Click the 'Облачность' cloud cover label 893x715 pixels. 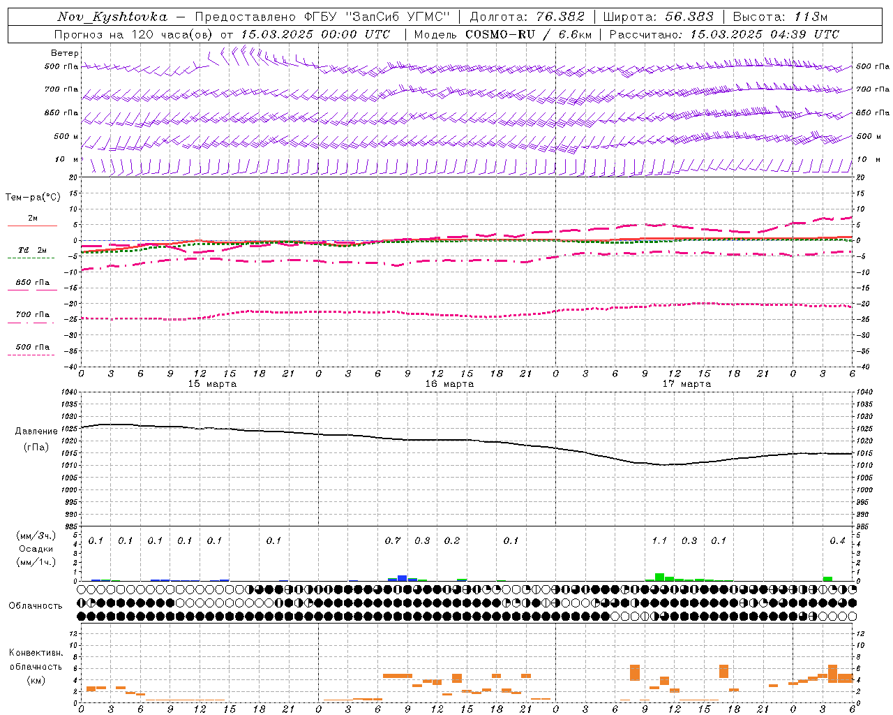tap(36, 605)
